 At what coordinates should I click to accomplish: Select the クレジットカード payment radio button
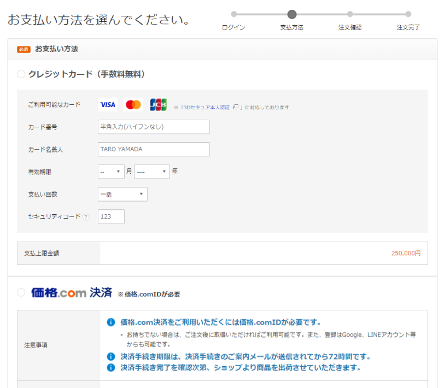pos(21,74)
